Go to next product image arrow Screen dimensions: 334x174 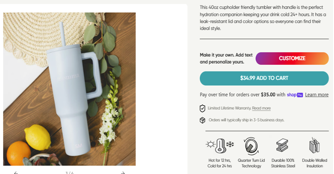pos(123,173)
